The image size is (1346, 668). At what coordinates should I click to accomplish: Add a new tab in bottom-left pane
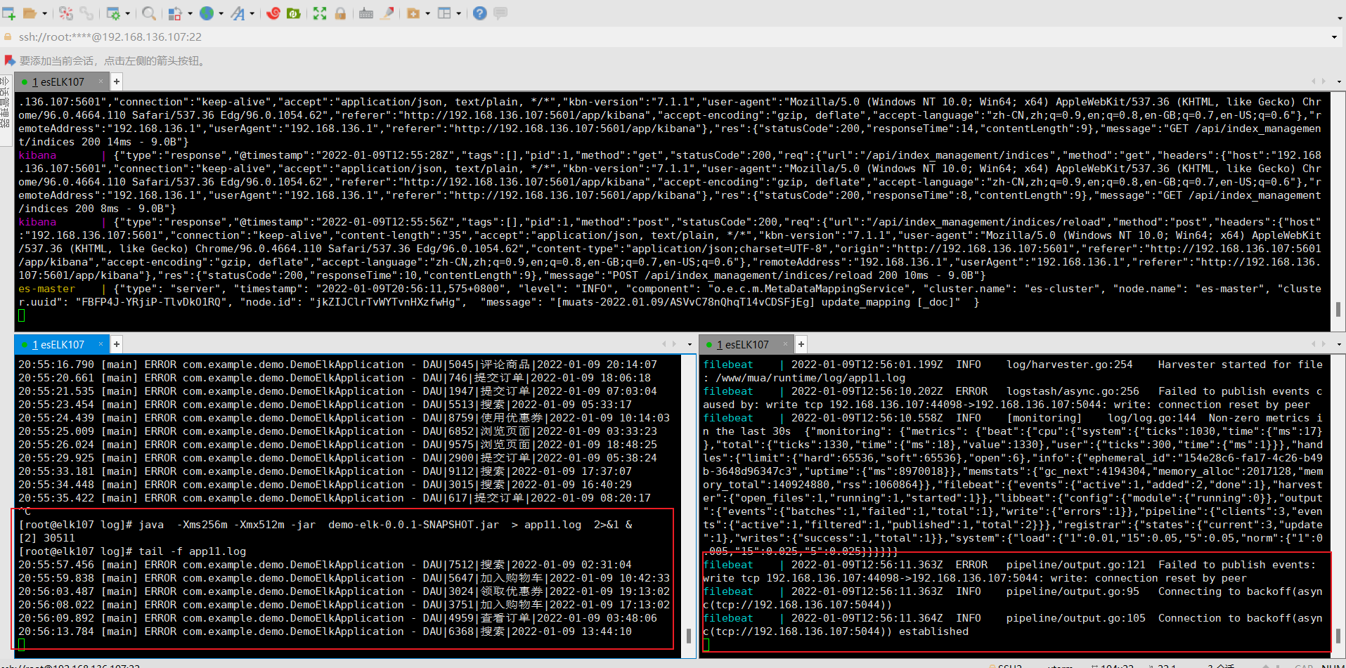117,344
